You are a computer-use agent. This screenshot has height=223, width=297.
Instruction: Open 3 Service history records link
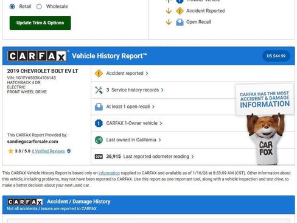pos(133,90)
